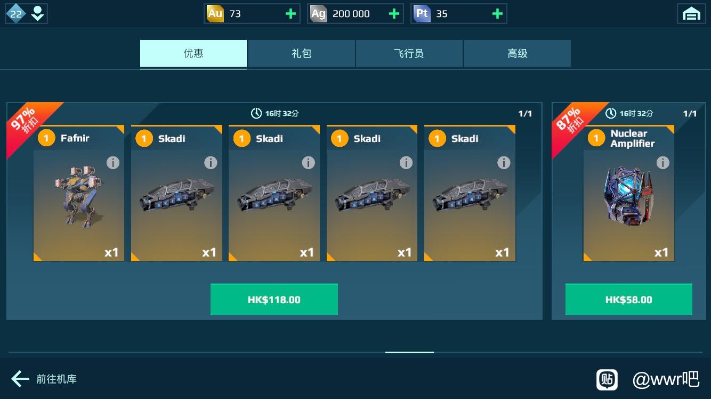This screenshot has height=399, width=711.
Task: Select the Fafnir robot thumbnail
Action: pos(79,194)
